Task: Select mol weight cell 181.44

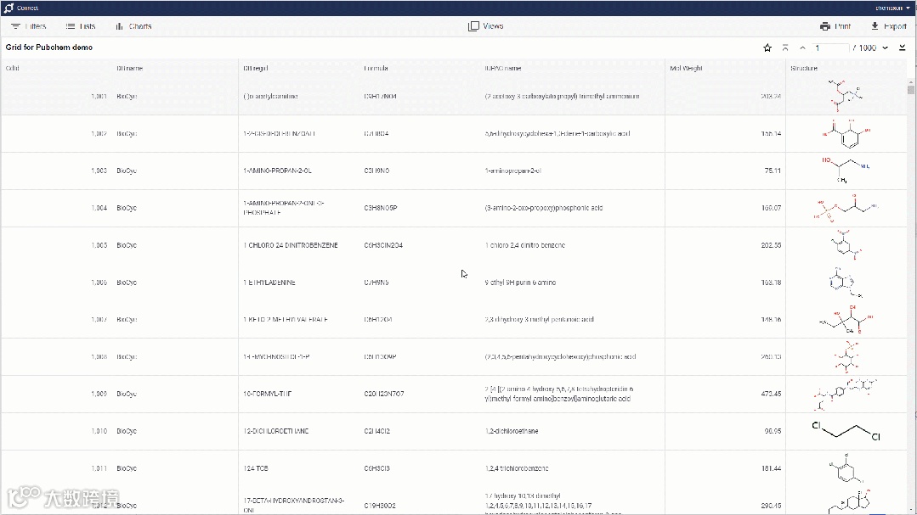Action: click(x=771, y=468)
